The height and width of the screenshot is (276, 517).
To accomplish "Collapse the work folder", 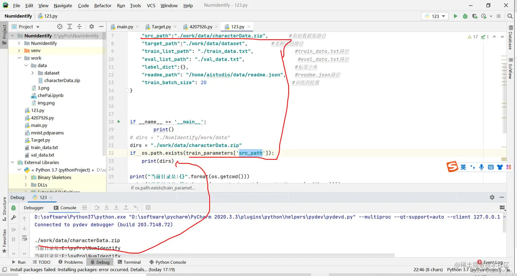I will pos(19,58).
